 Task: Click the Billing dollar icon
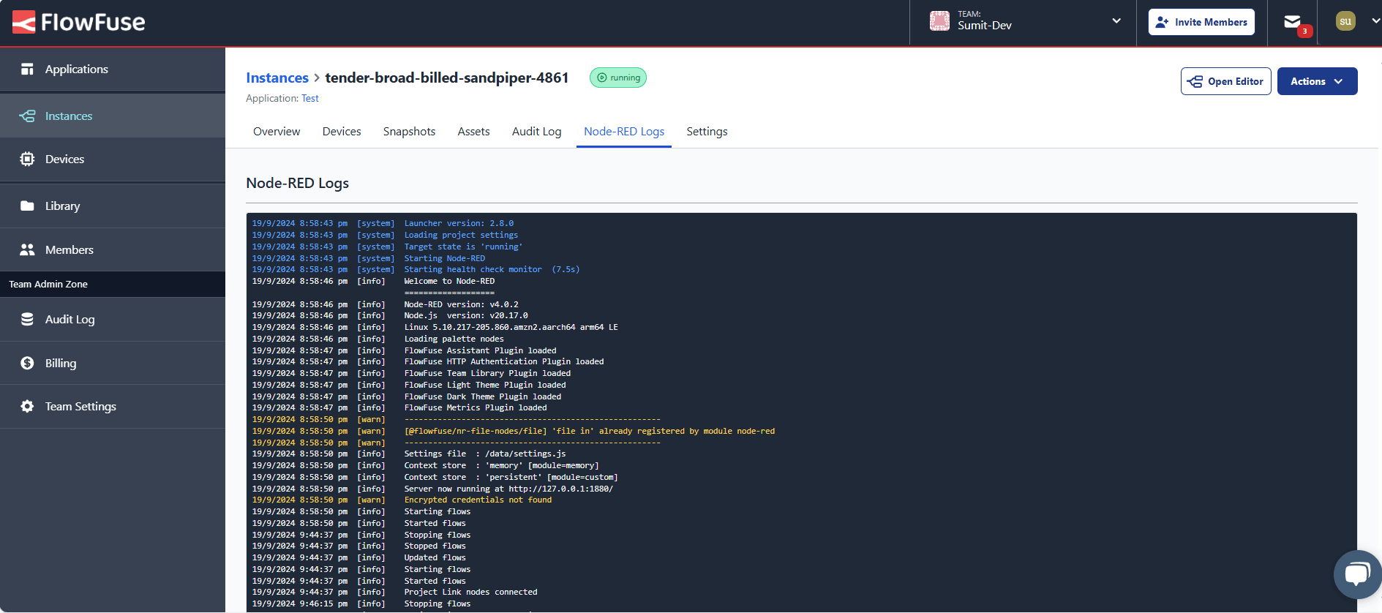27,364
